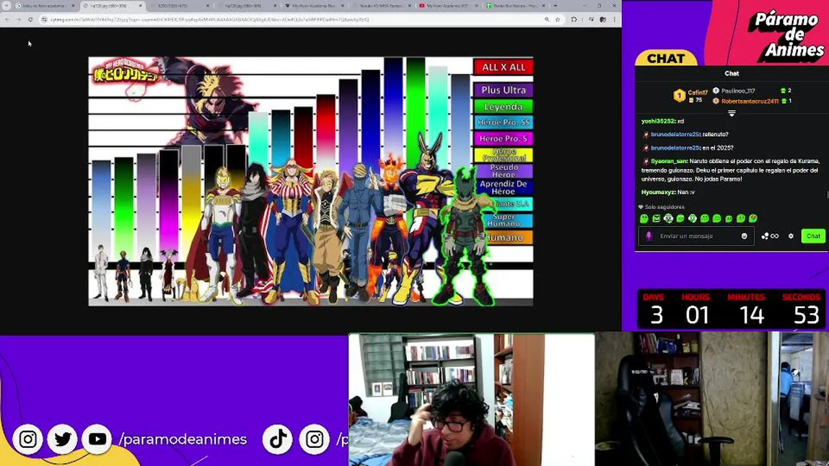829x466 pixels.
Task: Collapse the chat leaderboard with the arrow
Action: point(732,113)
